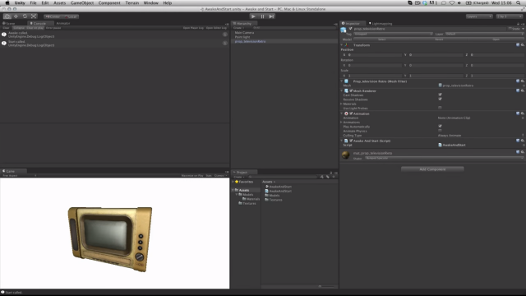Click Open Player Log
The image size is (526, 296).
[x=193, y=28]
